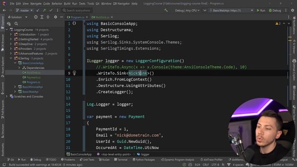Hide the Solution panel with the minus icon

61,17
